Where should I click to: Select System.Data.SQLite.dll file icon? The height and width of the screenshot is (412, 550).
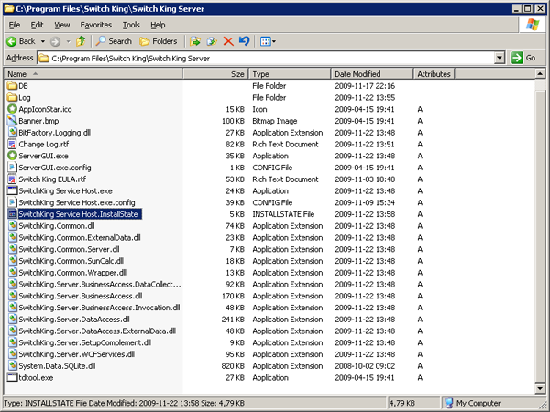pos(12,365)
